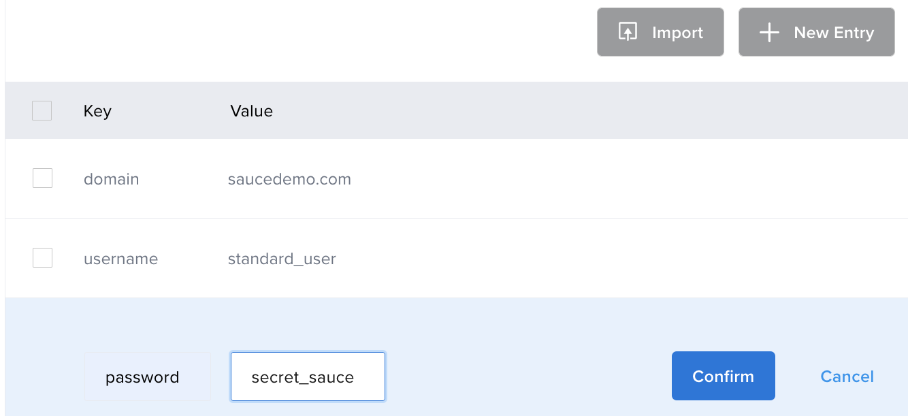This screenshot has height=416, width=908.
Task: Click the saucedemo.com value
Action: click(289, 179)
